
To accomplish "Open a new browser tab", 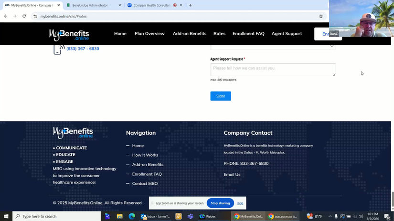I will 190,5.
